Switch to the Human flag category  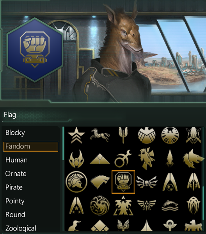click(16, 160)
